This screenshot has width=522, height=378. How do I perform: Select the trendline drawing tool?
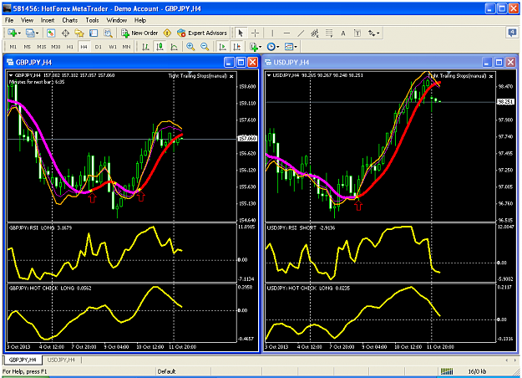pyautogui.click(x=301, y=33)
